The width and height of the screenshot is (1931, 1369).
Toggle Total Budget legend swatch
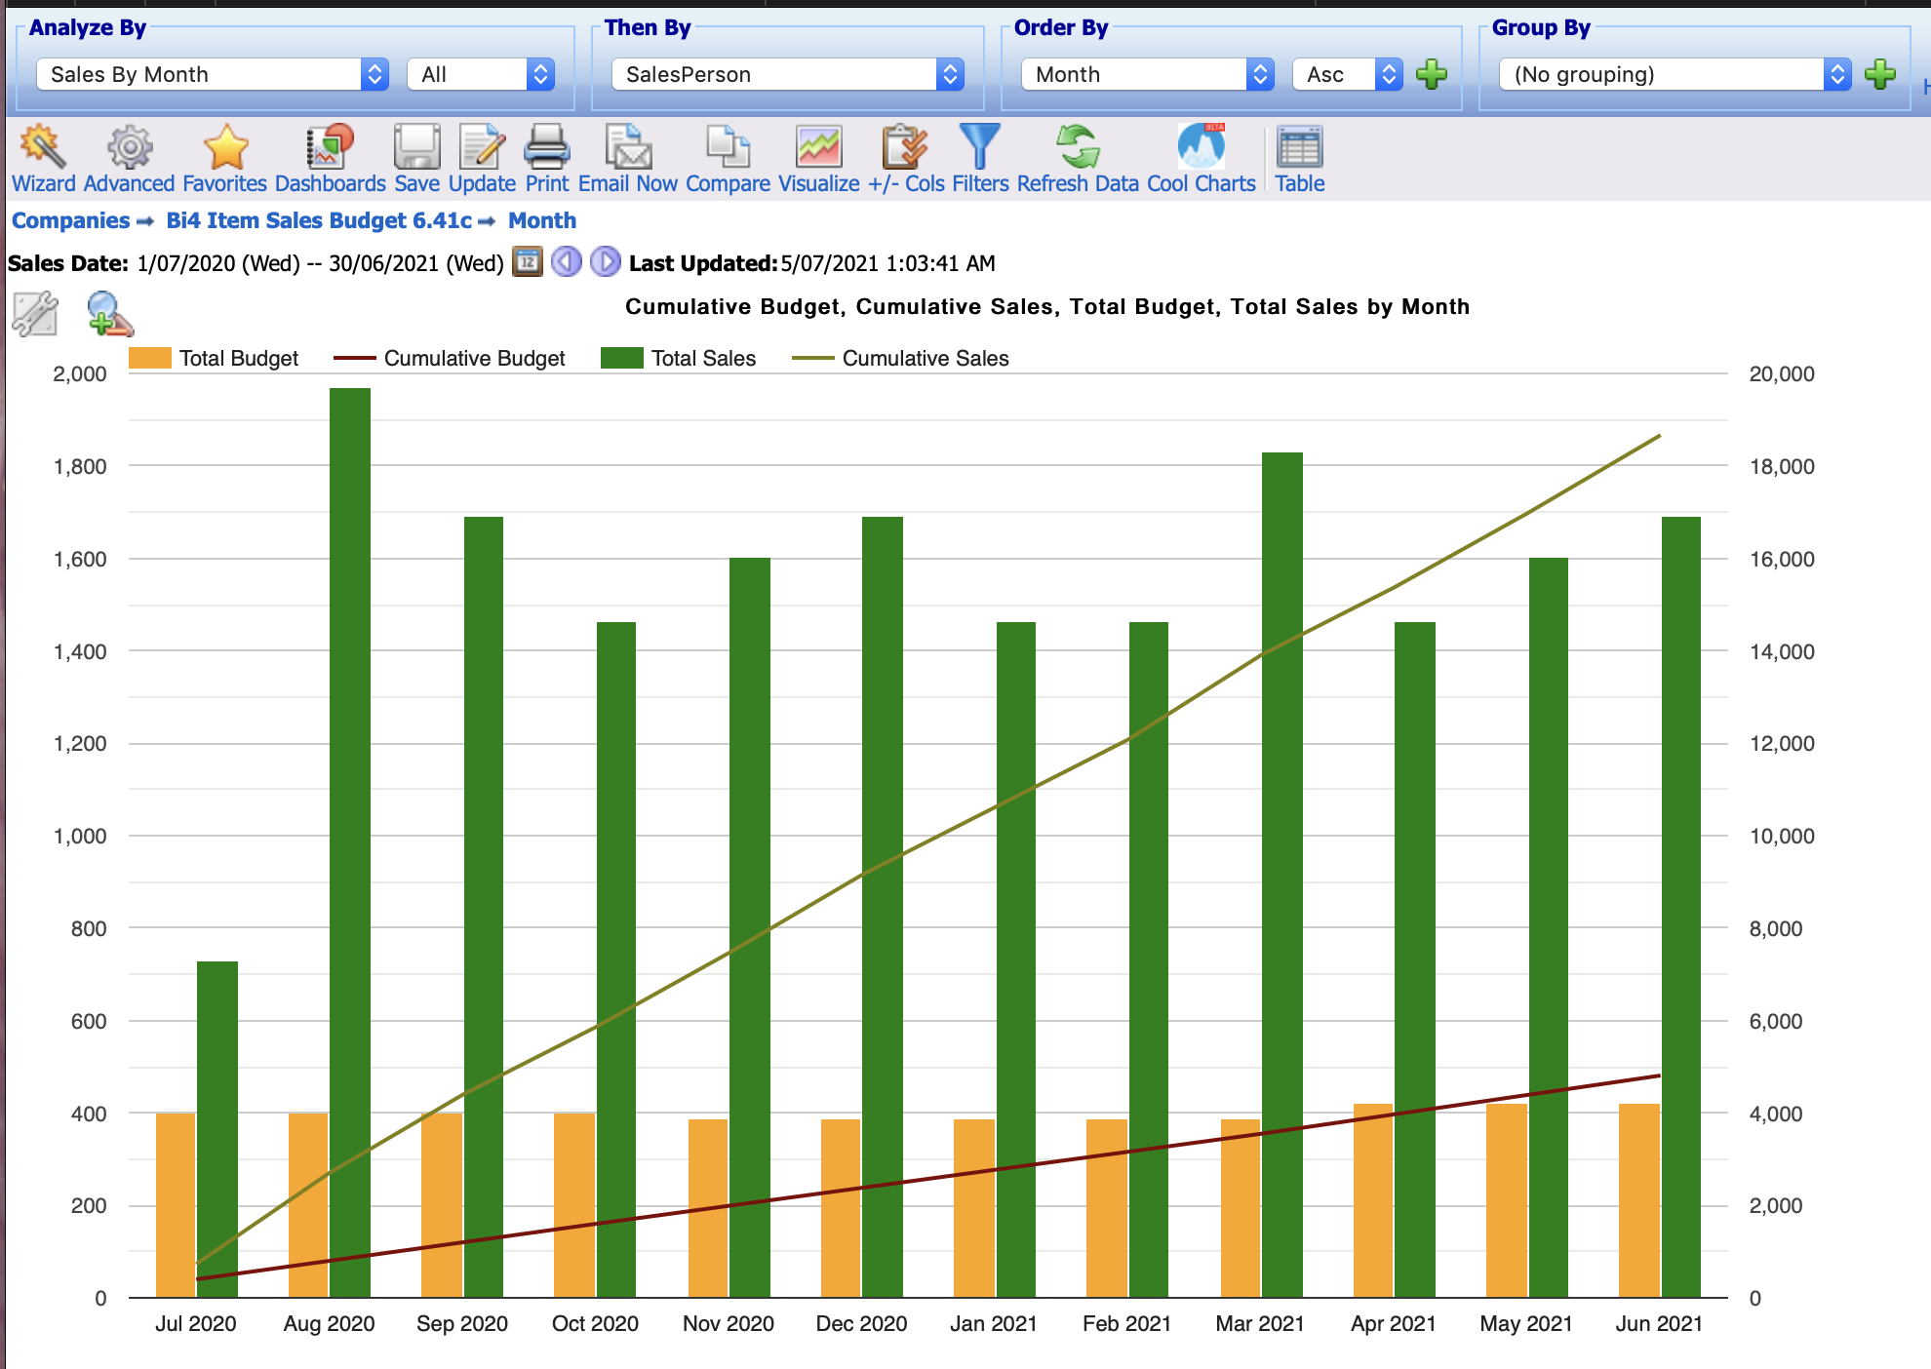coord(150,358)
